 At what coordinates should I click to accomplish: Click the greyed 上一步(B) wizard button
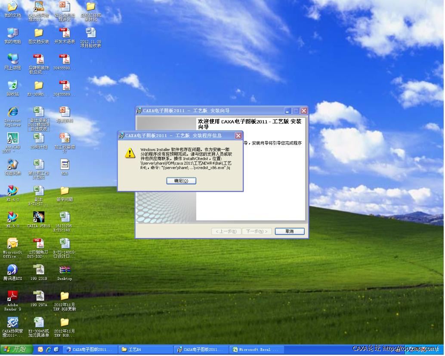point(226,231)
